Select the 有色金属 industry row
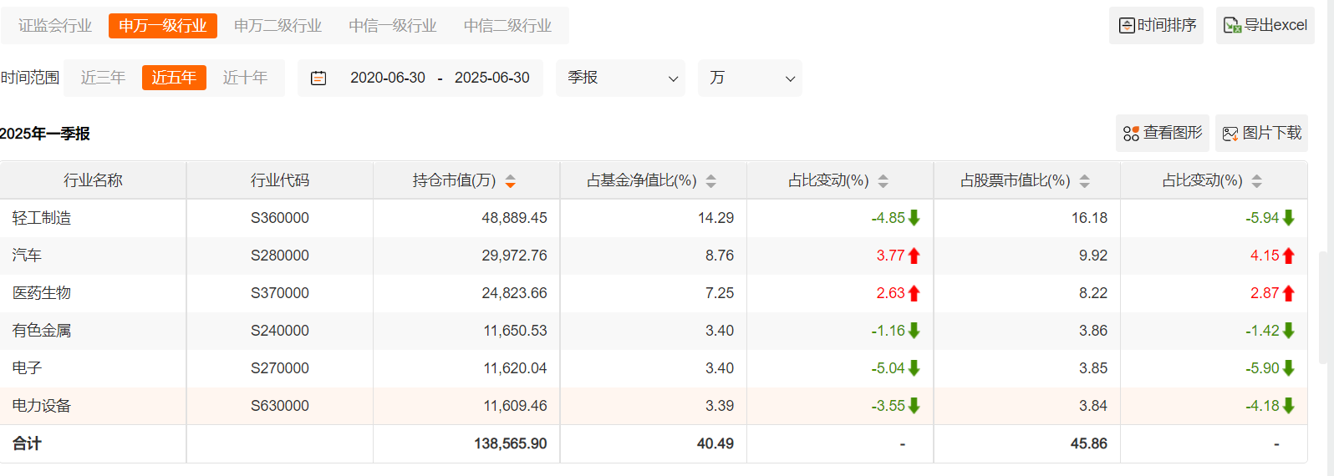The height and width of the screenshot is (476, 1334). pos(653,331)
